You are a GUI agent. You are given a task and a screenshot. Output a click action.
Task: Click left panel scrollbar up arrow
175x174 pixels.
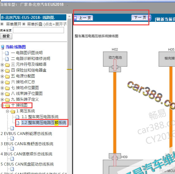70,16
